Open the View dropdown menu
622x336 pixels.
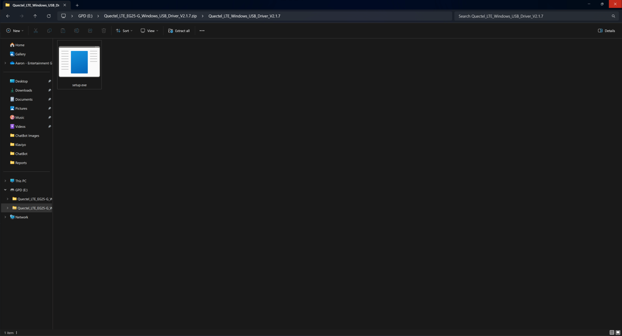click(149, 31)
